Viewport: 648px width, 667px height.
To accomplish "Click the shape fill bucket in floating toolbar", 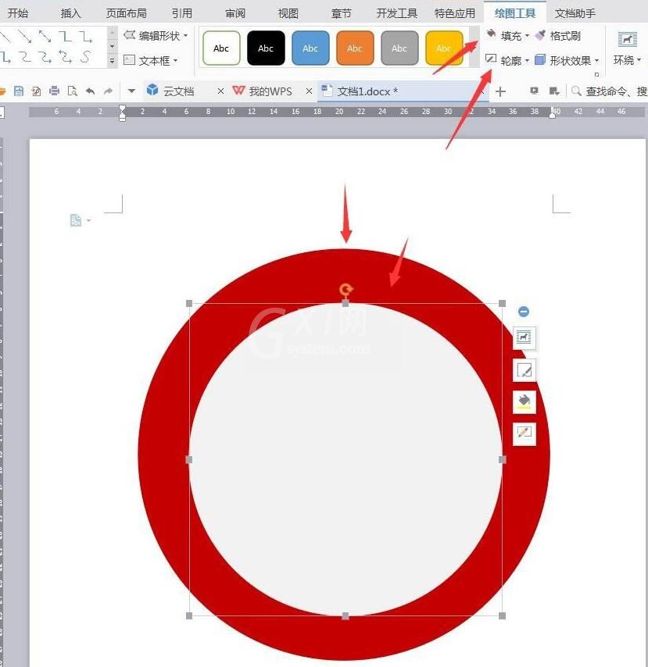I will click(x=524, y=402).
